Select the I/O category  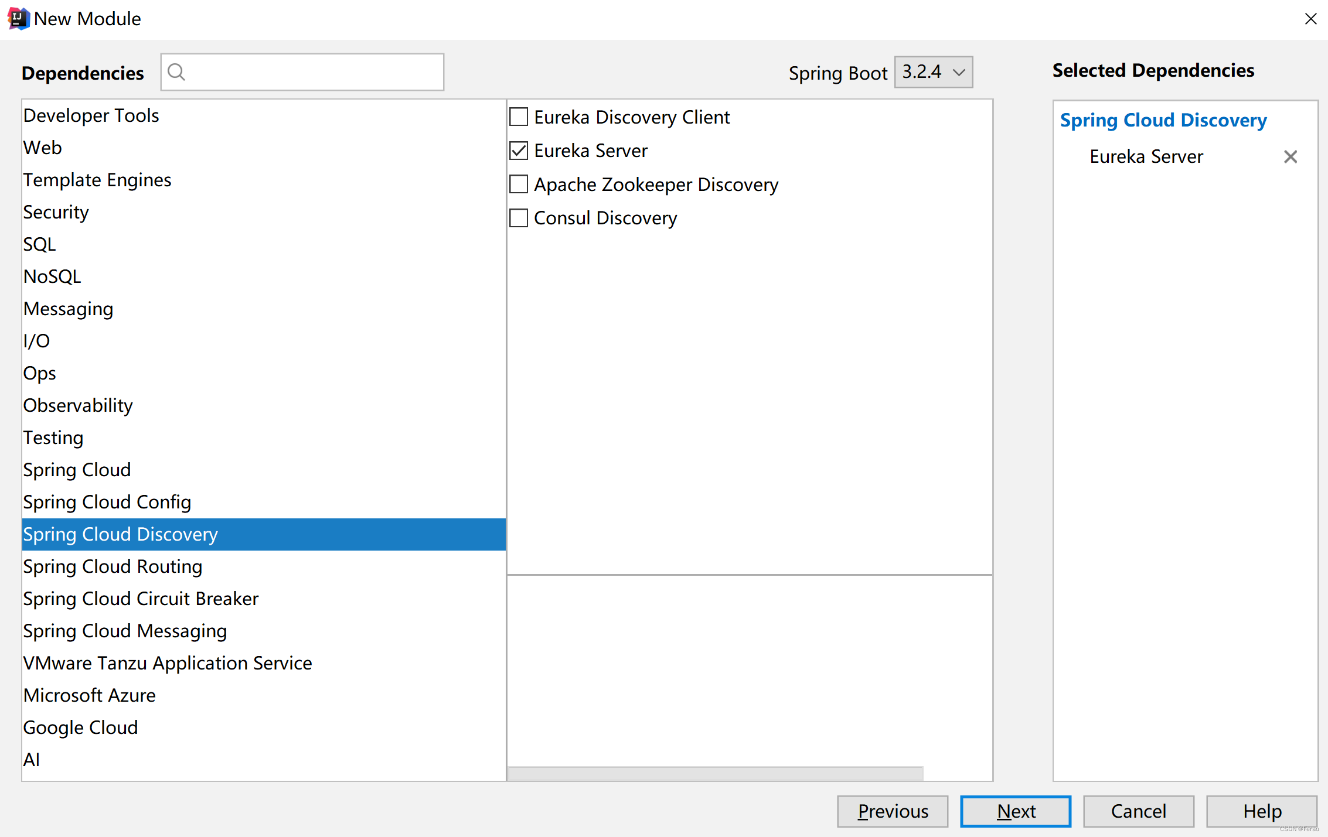[264, 341]
